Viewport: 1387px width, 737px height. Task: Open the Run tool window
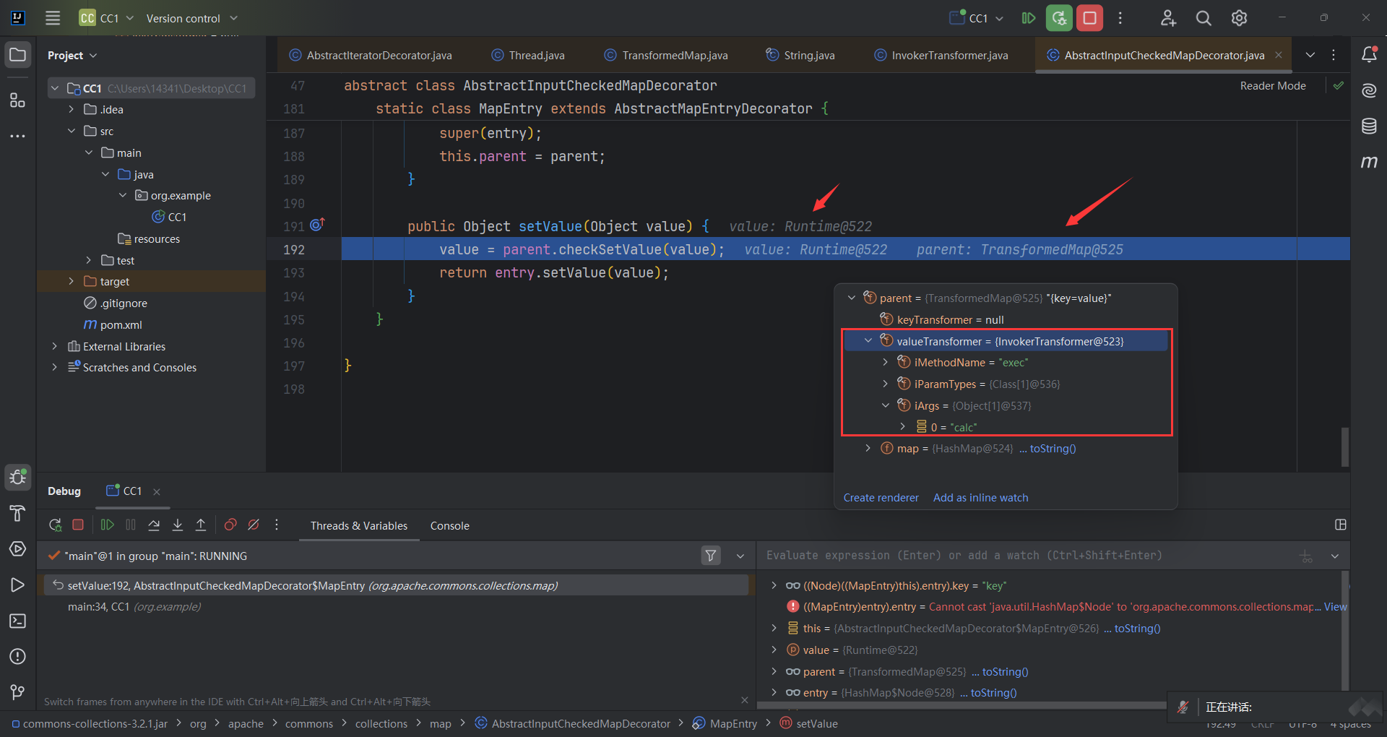[x=18, y=585]
